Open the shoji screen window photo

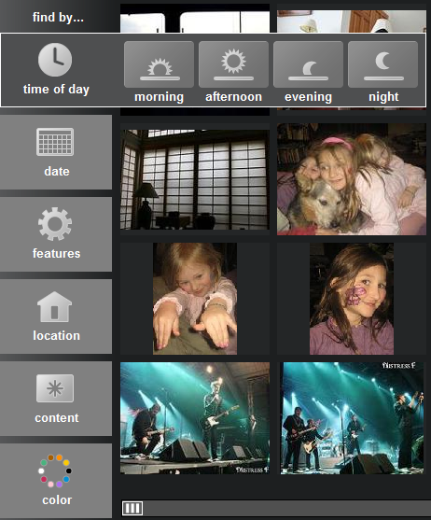pos(195,179)
